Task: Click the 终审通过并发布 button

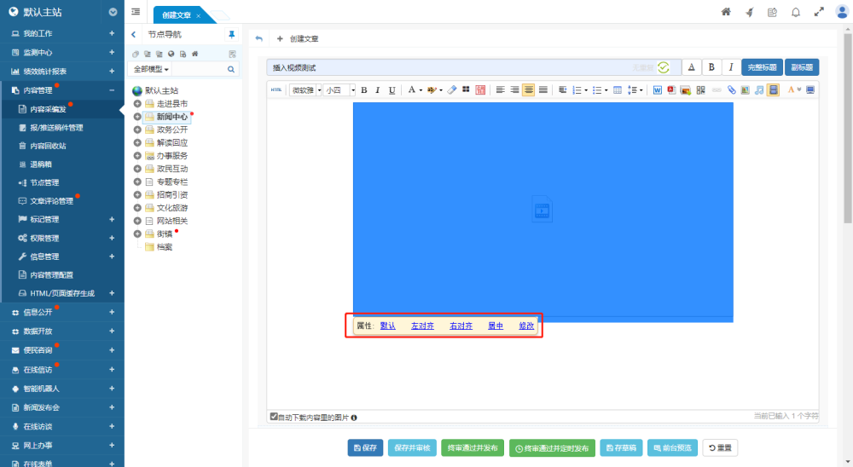Action: (x=473, y=447)
